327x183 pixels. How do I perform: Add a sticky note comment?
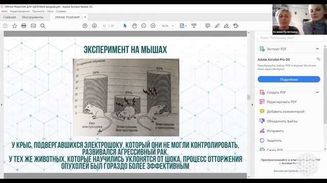(208, 26)
